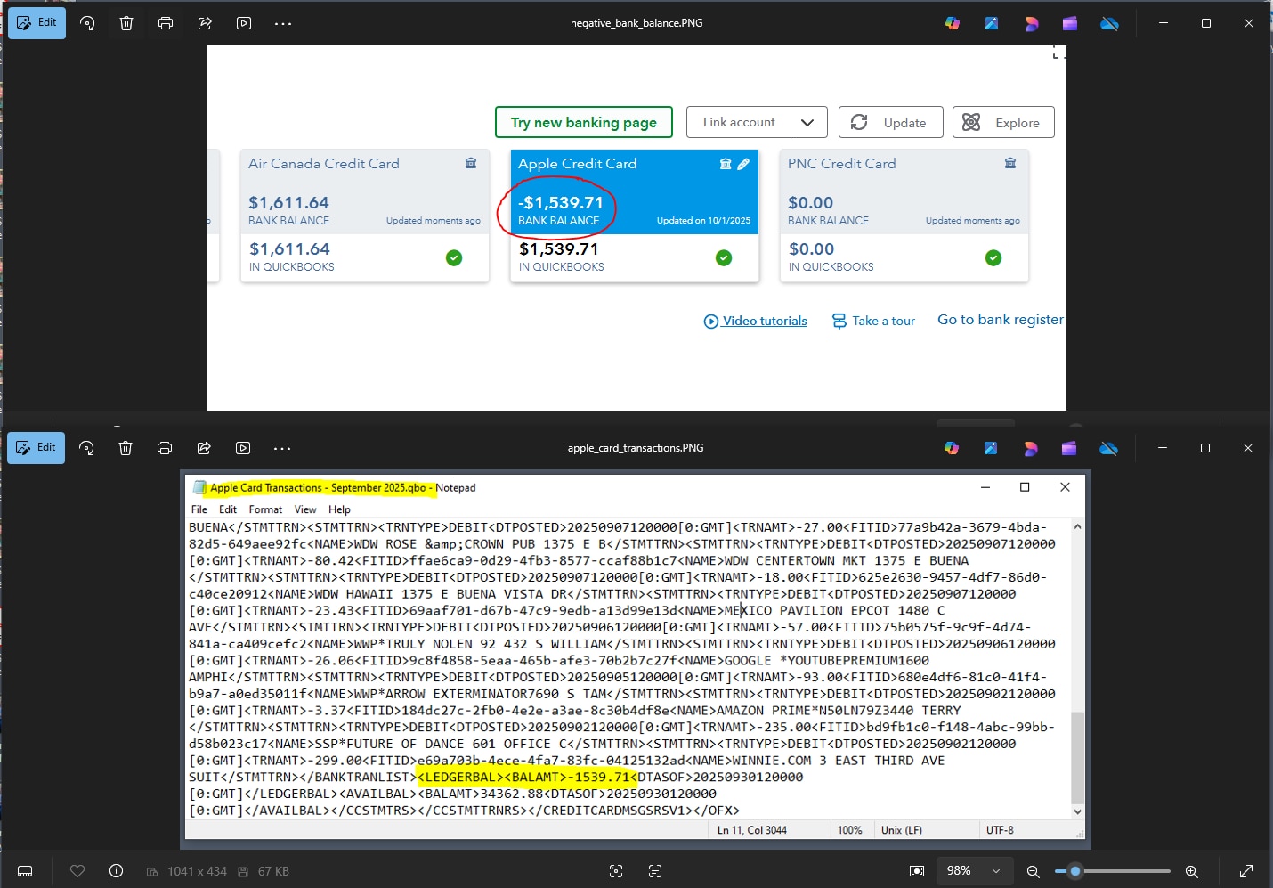Zoom in using the magnifier plus icon
1273x888 pixels.
point(1191,871)
